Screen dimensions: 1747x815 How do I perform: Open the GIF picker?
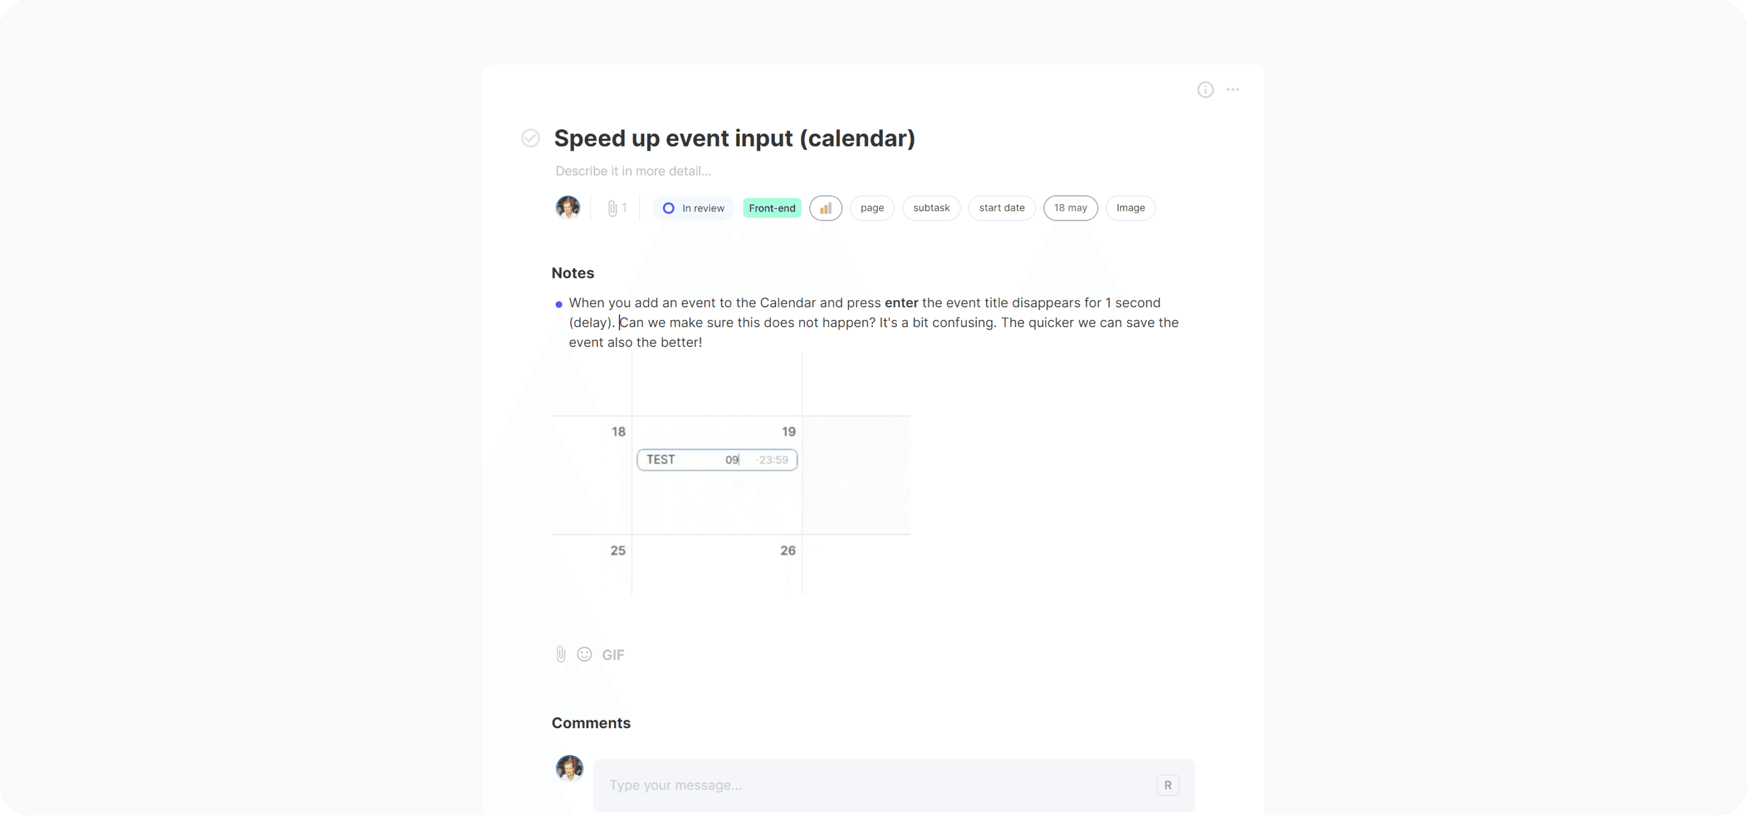(613, 655)
